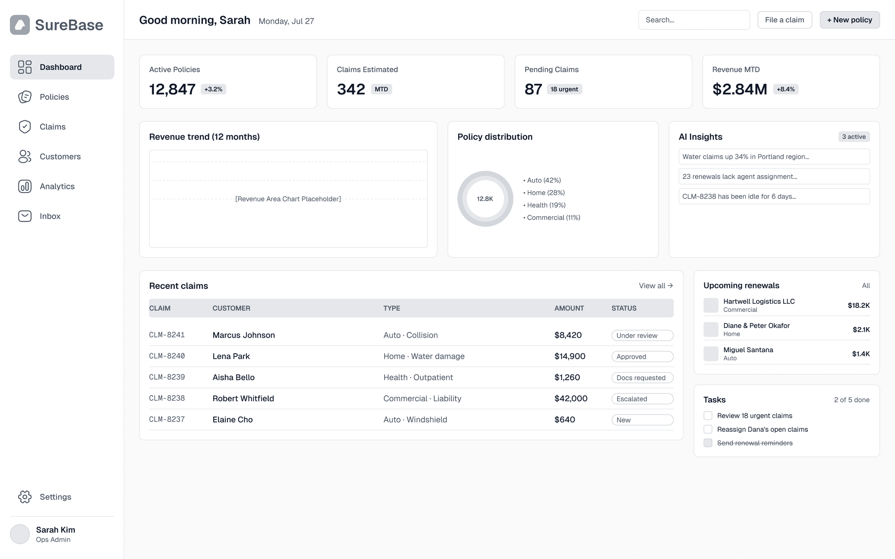Click claim ID CLM-8240

tap(167, 356)
